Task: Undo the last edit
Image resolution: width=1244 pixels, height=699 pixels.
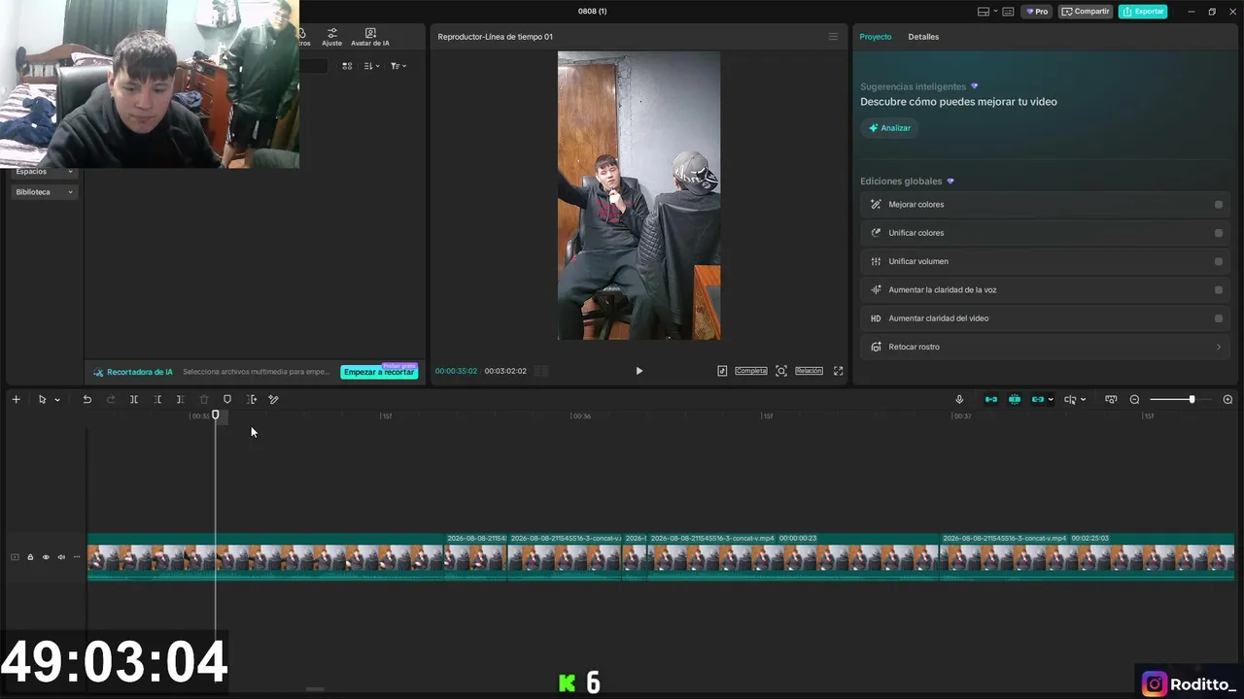Action: [x=86, y=399]
